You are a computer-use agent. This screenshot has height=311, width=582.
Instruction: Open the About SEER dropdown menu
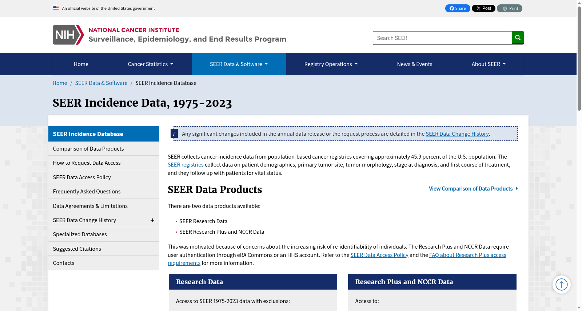(489, 64)
